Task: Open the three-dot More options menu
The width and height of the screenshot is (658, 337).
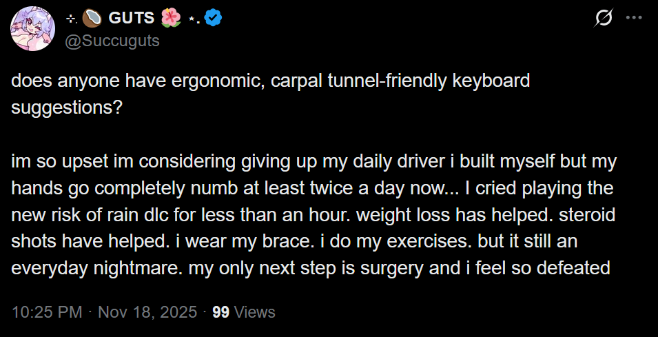Action: tap(633, 19)
